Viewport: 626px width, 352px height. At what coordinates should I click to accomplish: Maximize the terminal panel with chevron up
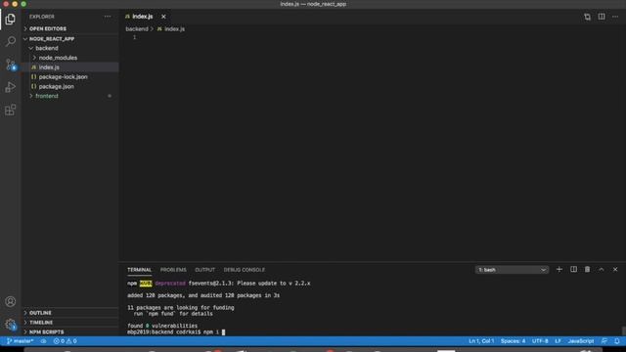602,270
